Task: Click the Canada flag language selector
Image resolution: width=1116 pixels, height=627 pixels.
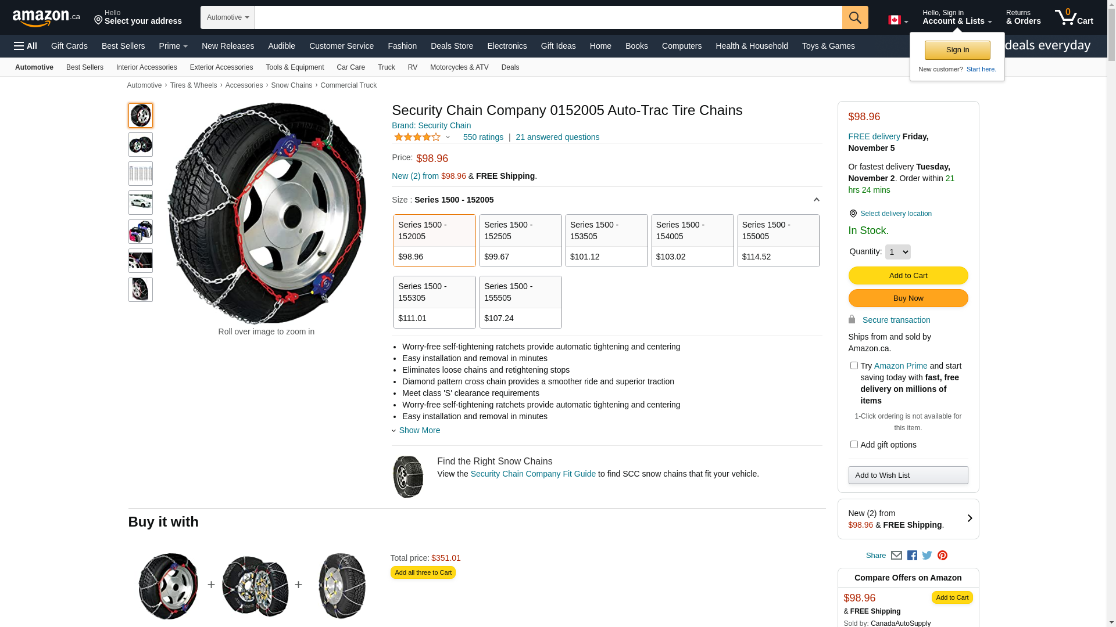Action: (897, 20)
